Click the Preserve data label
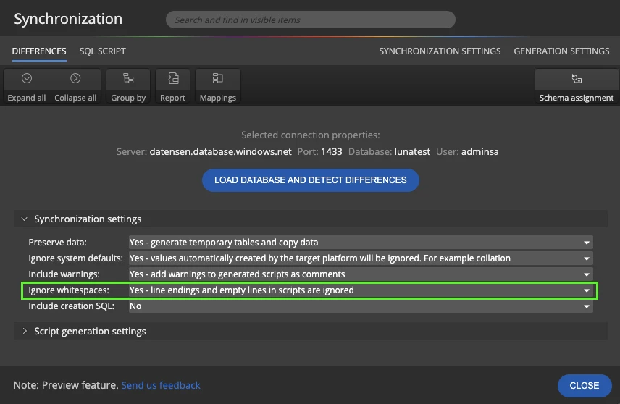Image resolution: width=620 pixels, height=404 pixels. coord(57,243)
